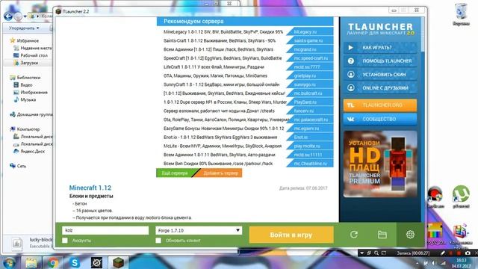This screenshot has height=269, width=478.
Task: Toggle the Обновить клиент checkbox
Action: coord(158,241)
